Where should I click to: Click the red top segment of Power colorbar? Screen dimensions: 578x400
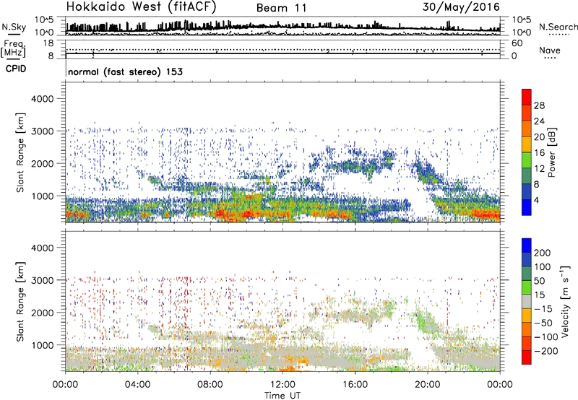tap(527, 97)
